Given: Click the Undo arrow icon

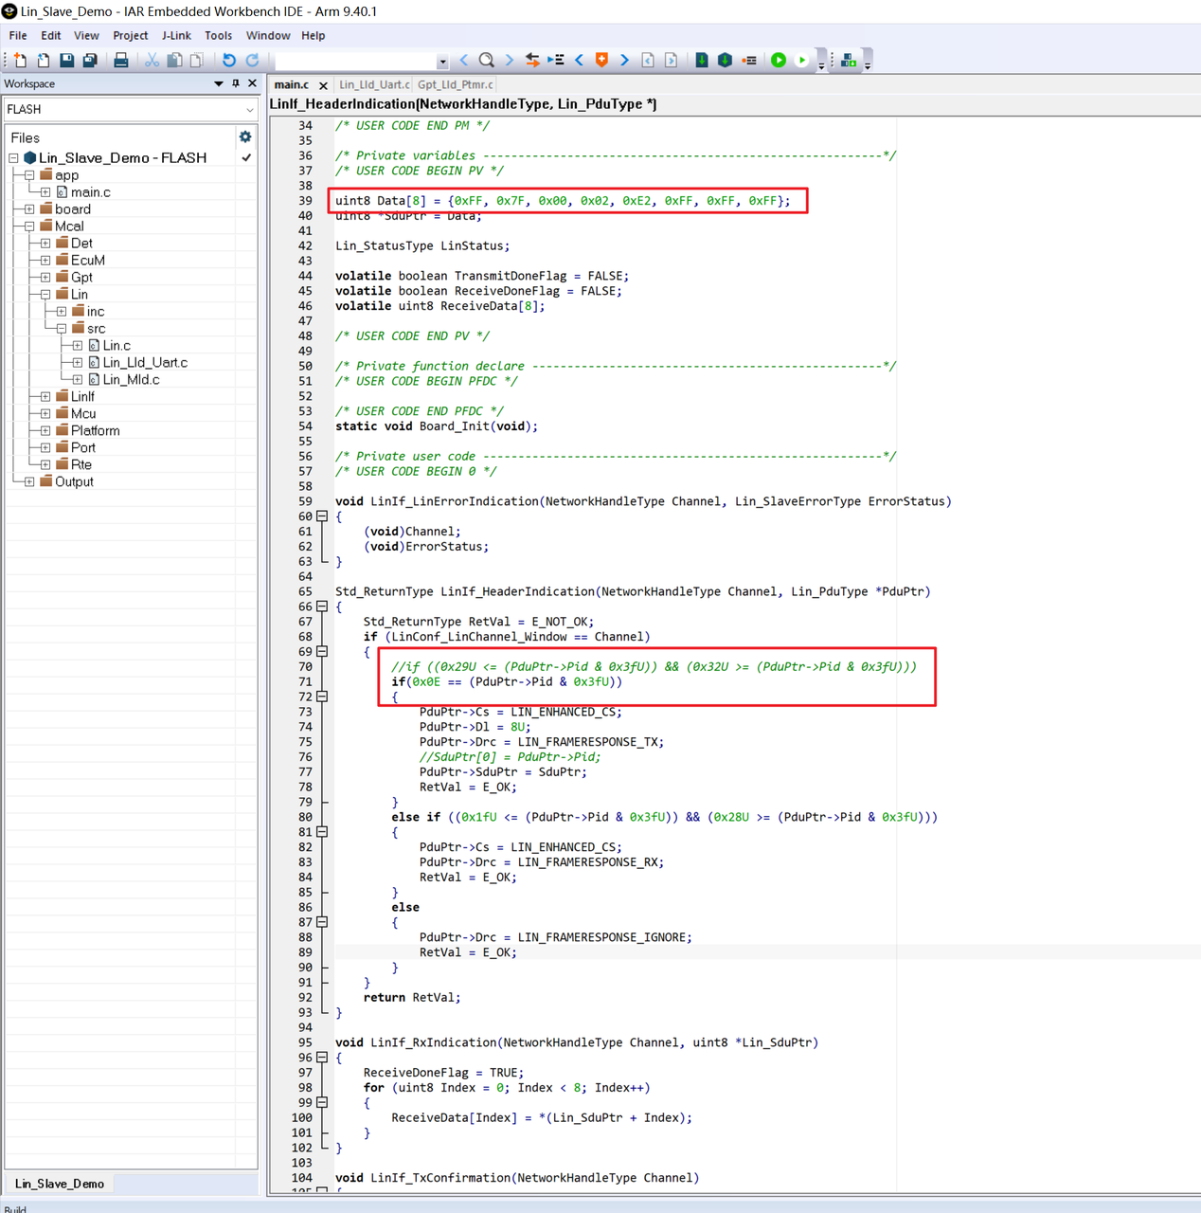Looking at the screenshot, I should coord(228,60).
